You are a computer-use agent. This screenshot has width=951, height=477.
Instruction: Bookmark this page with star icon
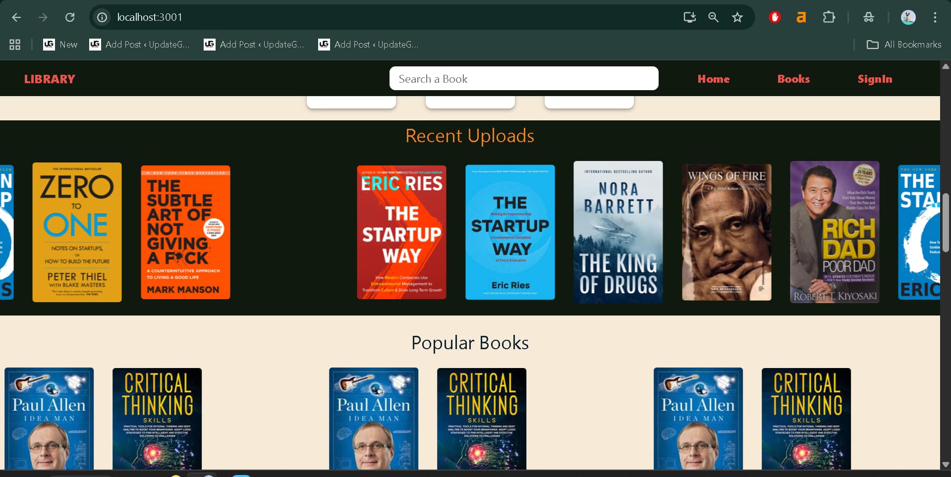pos(737,17)
